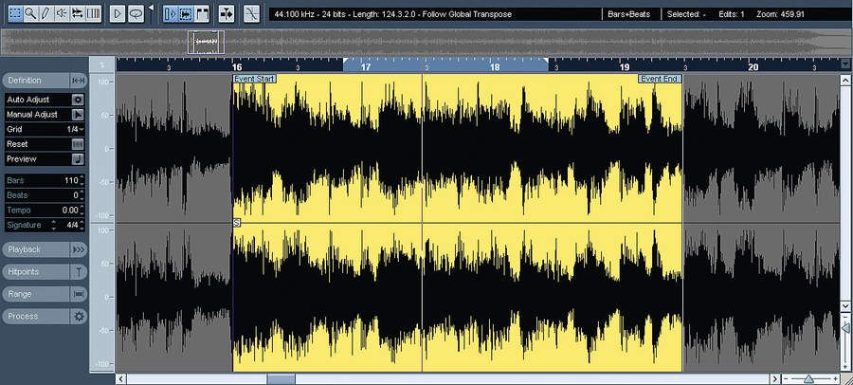Click the vertical zoom slider handle
Screen dimensions: 853x385
[845, 328]
